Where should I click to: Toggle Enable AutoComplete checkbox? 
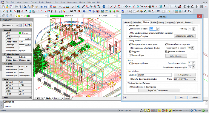pos(130,36)
